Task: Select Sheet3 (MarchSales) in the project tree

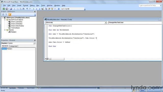Action: pyautogui.click(x=17, y=26)
